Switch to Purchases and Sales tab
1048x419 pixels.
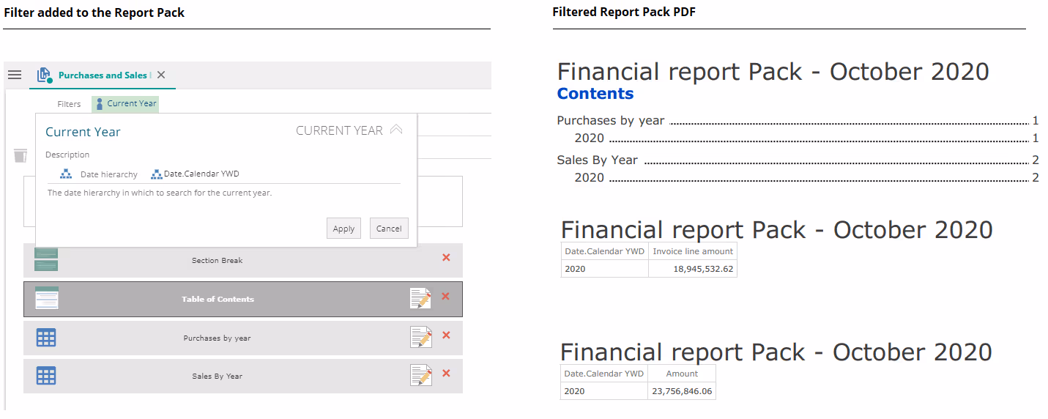(x=103, y=75)
